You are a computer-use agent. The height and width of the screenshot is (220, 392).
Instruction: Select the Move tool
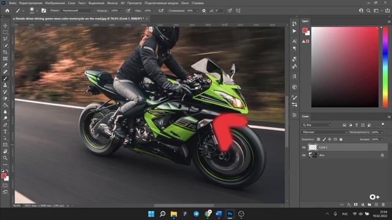click(5, 26)
